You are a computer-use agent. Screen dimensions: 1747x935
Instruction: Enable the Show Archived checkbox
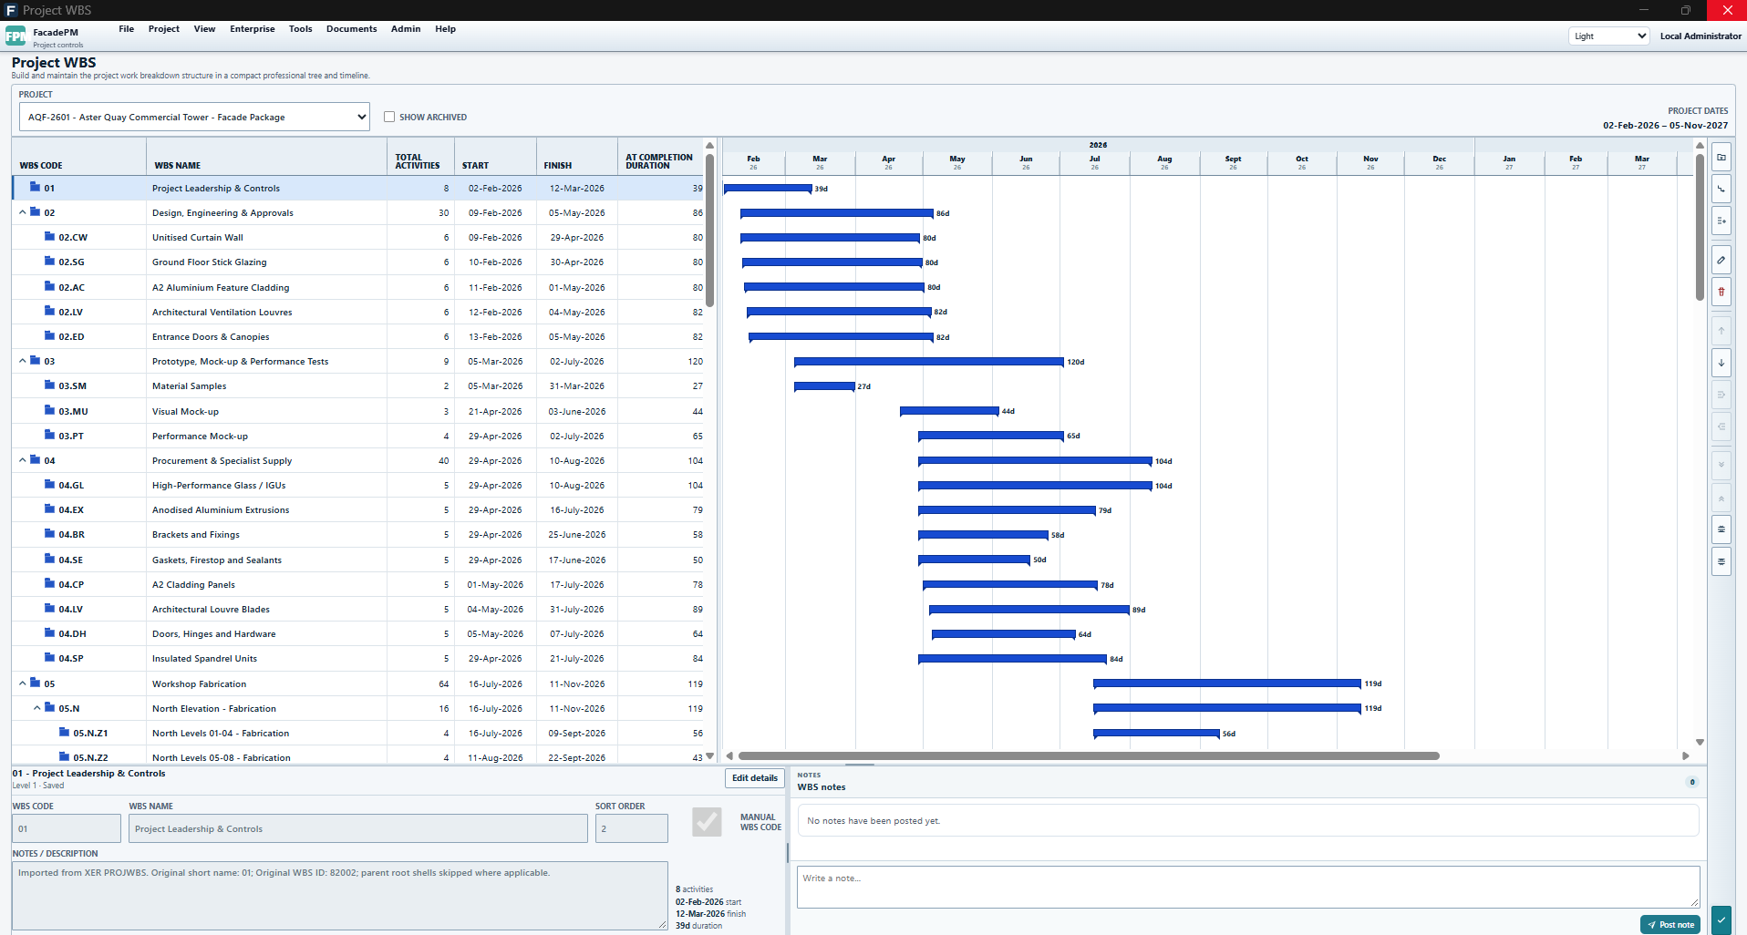coord(389,117)
